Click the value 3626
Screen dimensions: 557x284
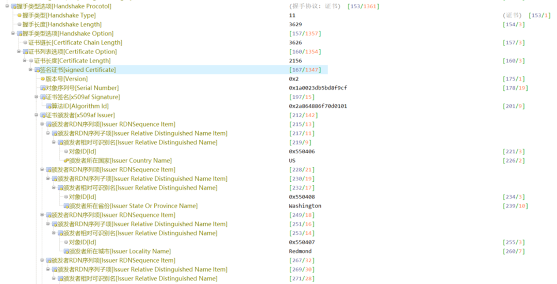[295, 43]
